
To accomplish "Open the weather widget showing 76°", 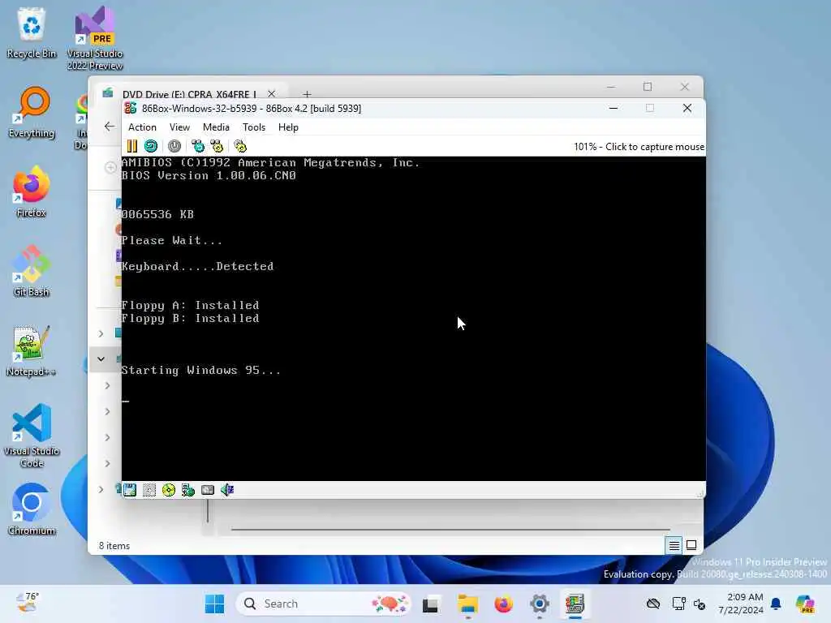I will tap(28, 603).
